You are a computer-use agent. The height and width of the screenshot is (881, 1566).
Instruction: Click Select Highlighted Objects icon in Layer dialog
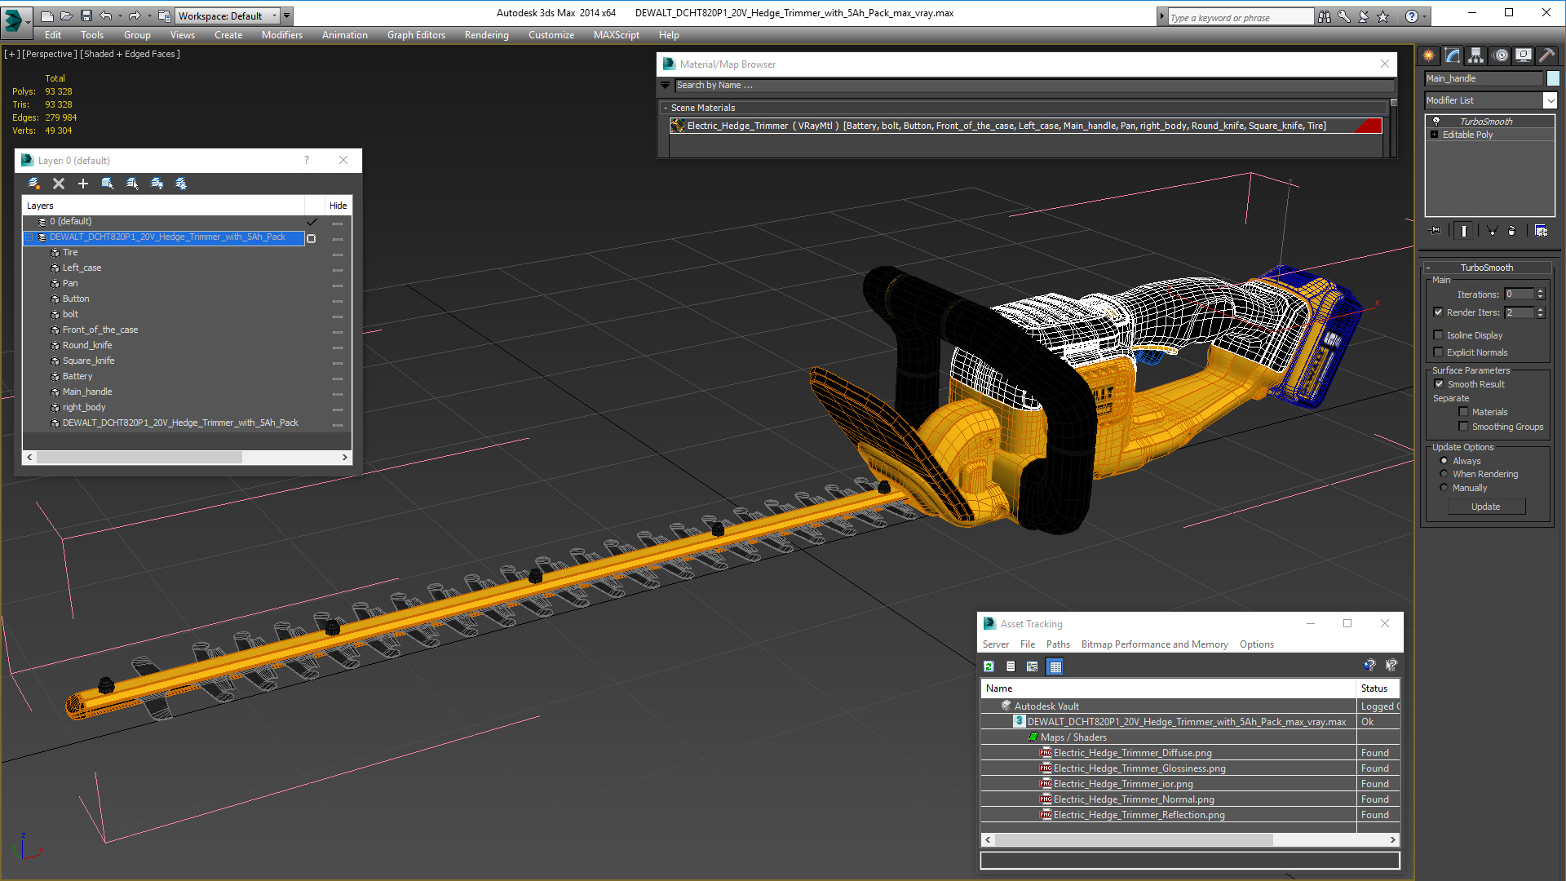[x=108, y=184]
